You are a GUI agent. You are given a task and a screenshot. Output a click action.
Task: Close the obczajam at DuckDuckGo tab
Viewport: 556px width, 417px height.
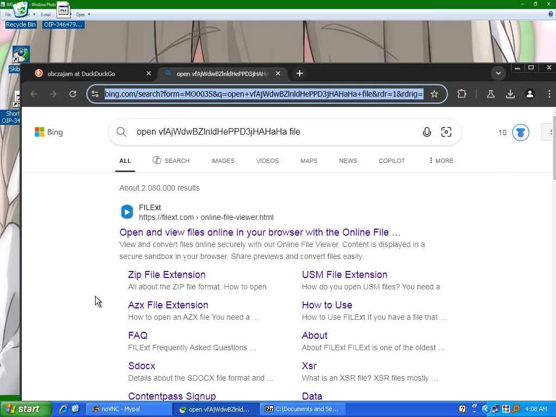coord(149,73)
